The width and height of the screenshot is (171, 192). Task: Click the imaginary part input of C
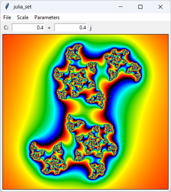pyautogui.click(x=71, y=28)
